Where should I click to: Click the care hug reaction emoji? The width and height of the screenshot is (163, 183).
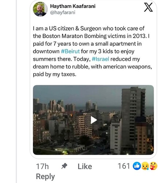point(153,166)
